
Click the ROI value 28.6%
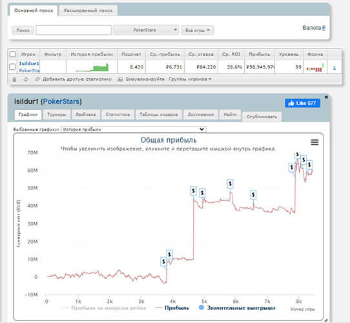[234, 67]
